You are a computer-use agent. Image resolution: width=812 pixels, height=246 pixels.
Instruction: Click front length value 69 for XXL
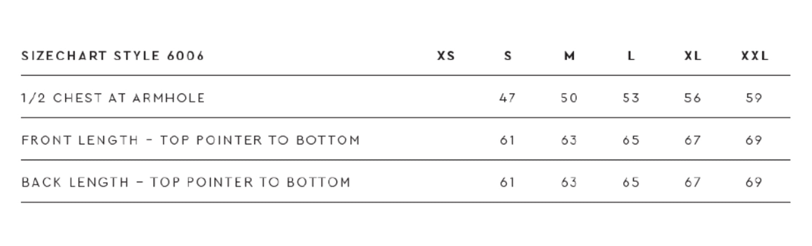pos(754,141)
